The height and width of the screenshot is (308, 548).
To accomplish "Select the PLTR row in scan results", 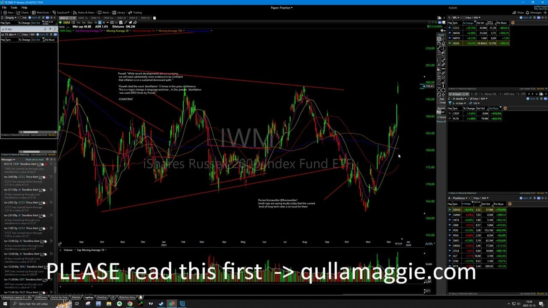I will click(x=474, y=118).
